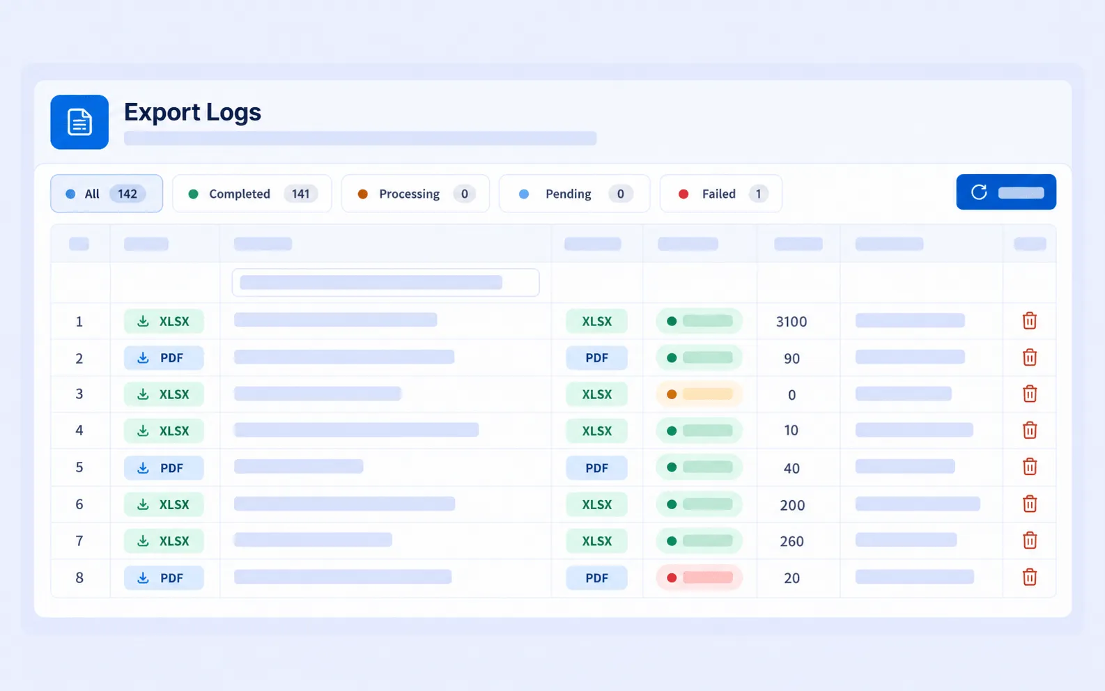
Task: Download the XLSX file in row 3
Action: (x=164, y=394)
